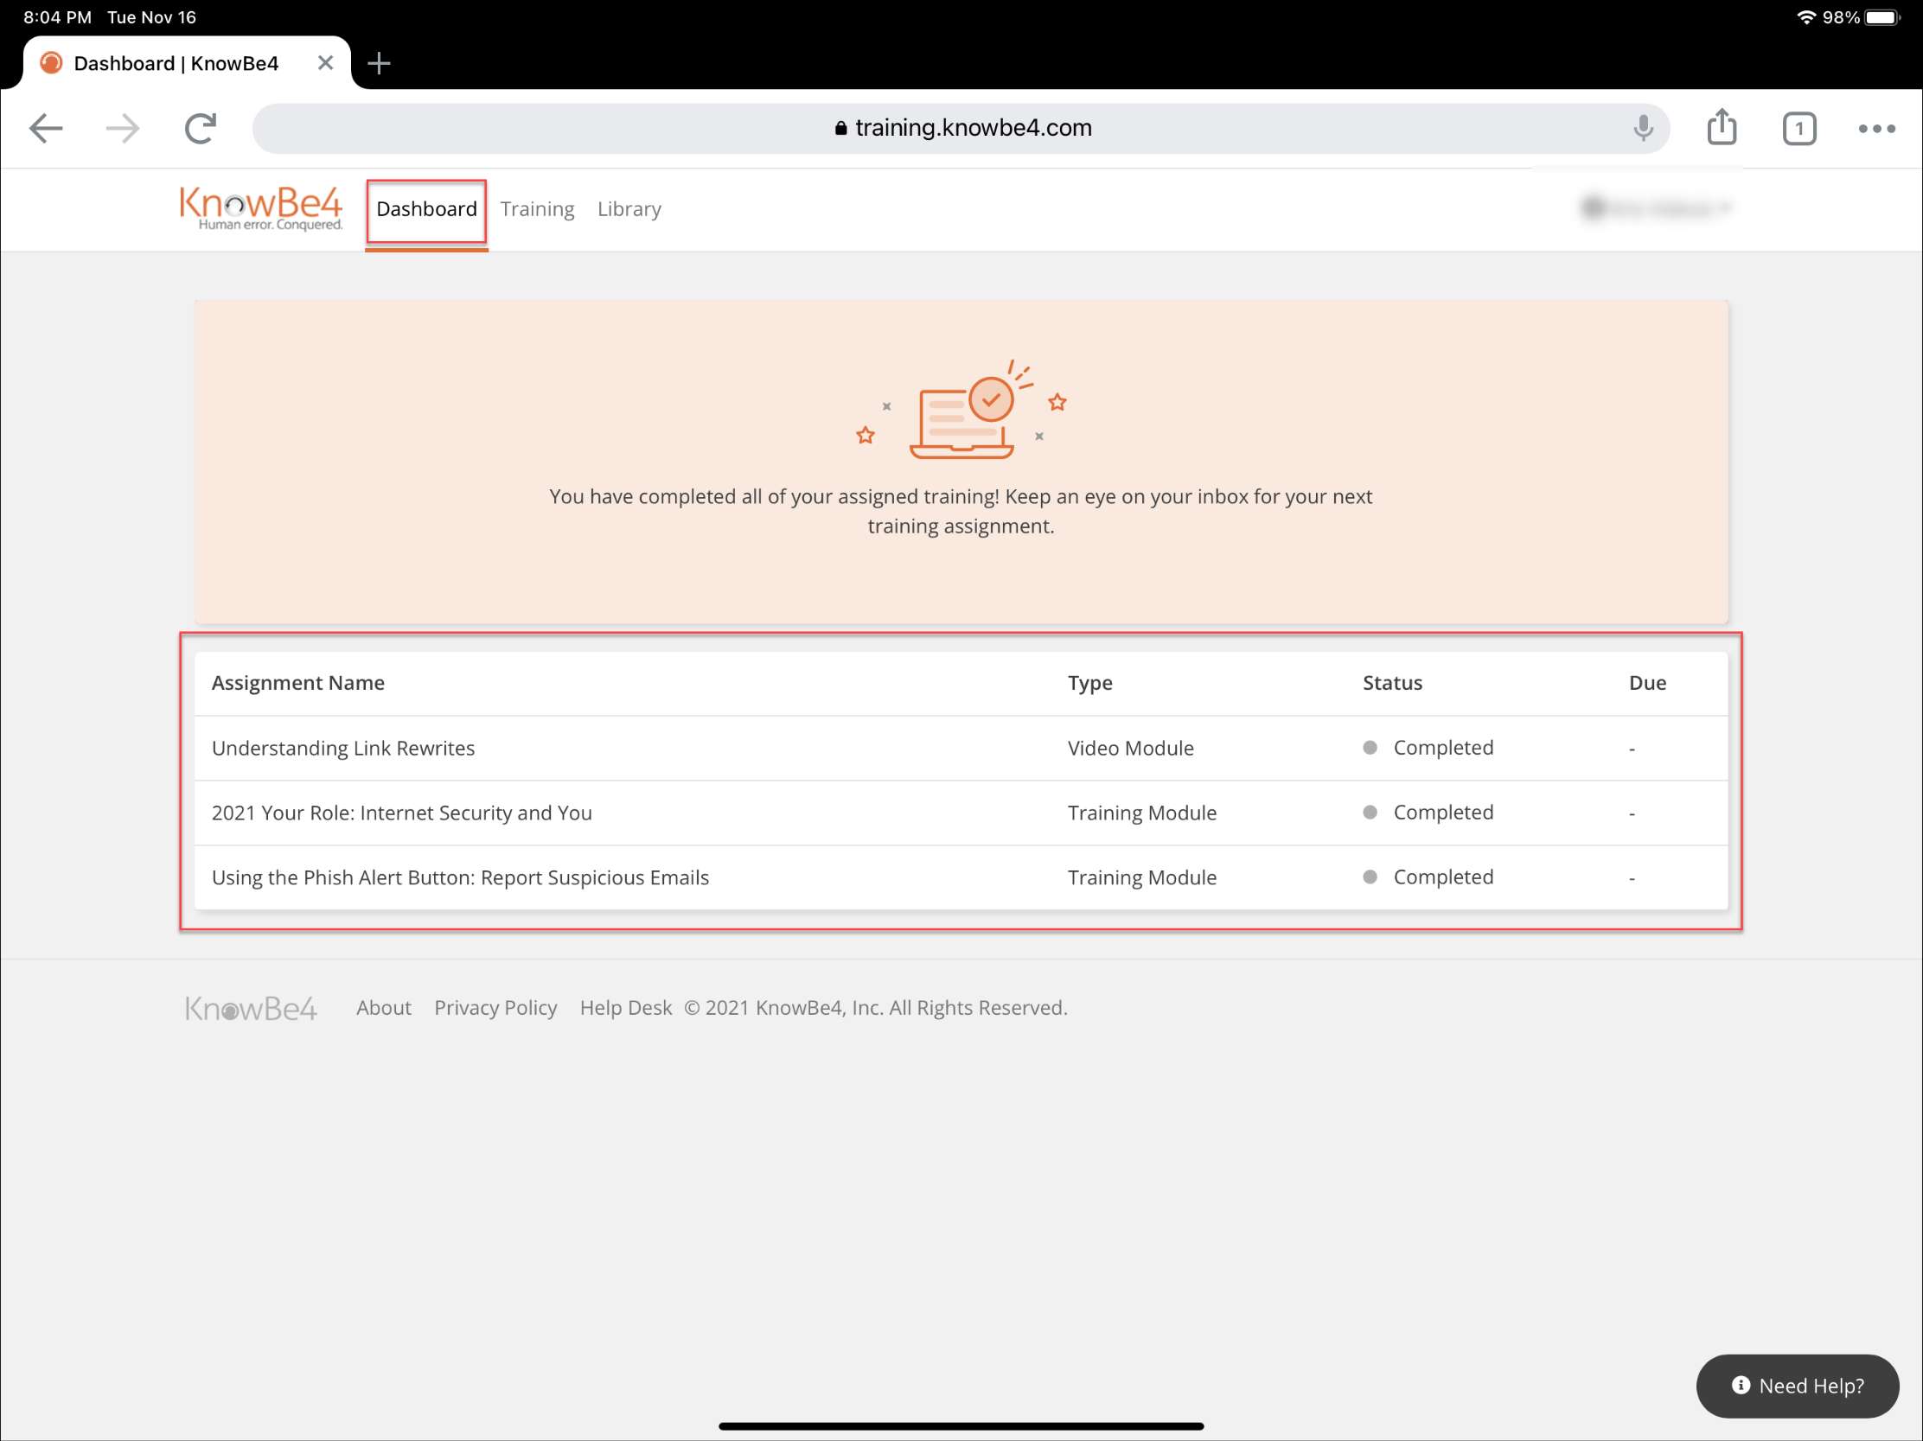Tap the browser back arrow
1923x1441 pixels.
(46, 129)
